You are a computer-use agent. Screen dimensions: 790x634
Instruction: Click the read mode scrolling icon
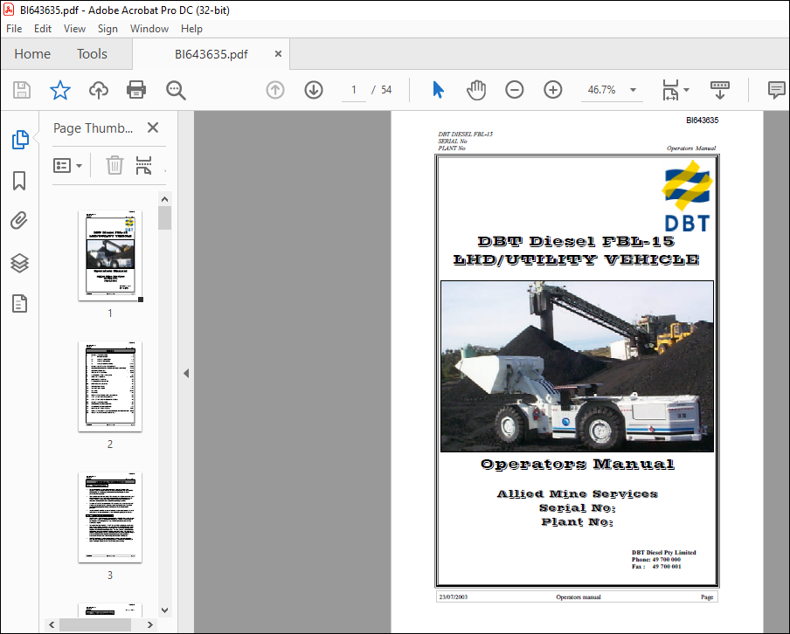(719, 90)
